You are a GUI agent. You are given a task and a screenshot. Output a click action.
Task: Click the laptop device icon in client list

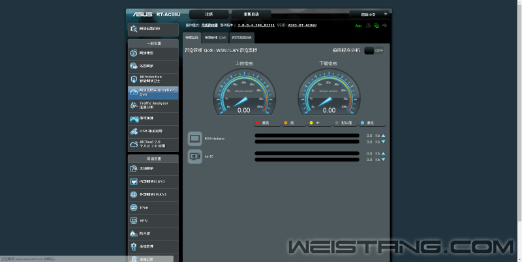coord(194,139)
